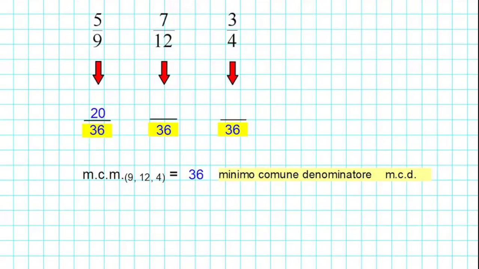
Task: Click the yellow 36 under numerator 20
Action: 97,130
